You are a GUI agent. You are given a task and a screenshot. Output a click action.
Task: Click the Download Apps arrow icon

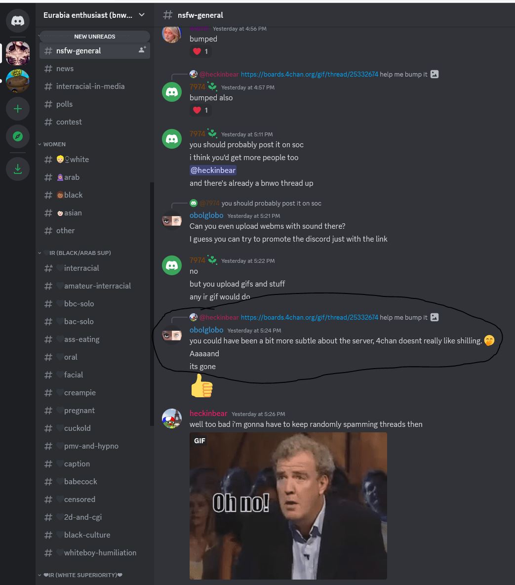[17, 169]
